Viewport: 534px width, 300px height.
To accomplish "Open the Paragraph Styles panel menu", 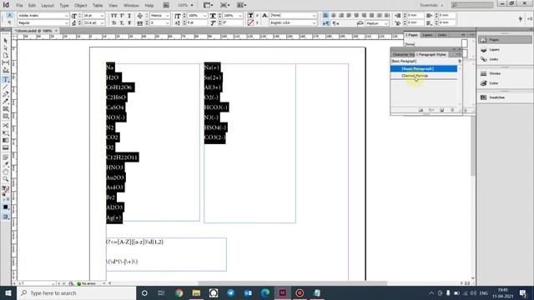I will [458, 54].
